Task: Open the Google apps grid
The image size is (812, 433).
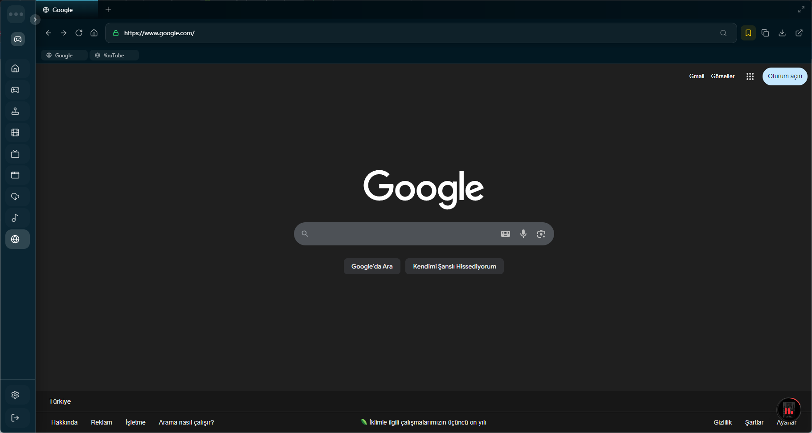Action: 750,76
